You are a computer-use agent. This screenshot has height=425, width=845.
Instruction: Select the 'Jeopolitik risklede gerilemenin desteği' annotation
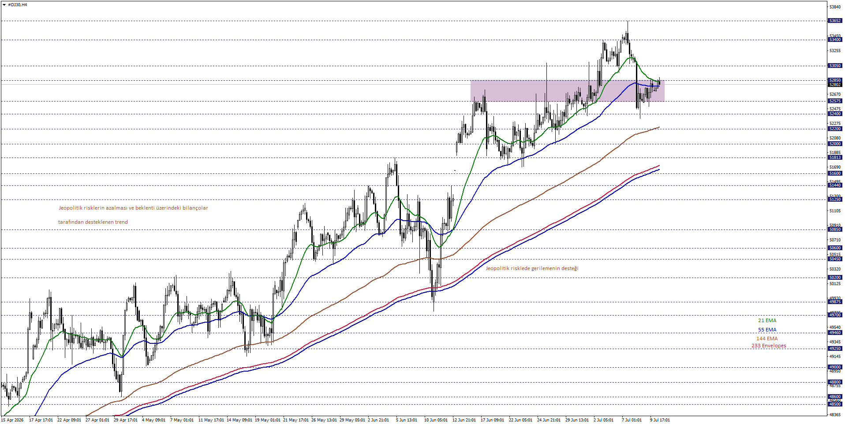click(532, 268)
